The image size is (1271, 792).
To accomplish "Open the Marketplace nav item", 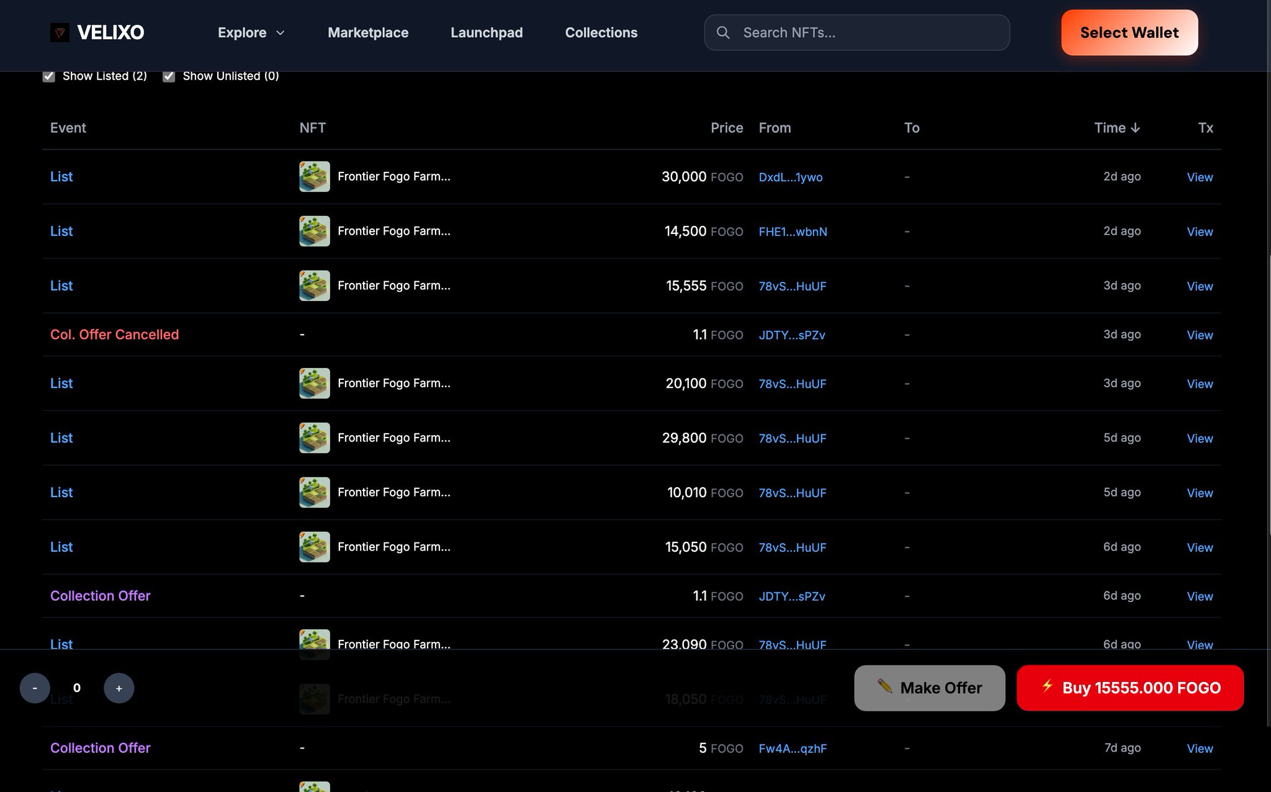I will [x=368, y=32].
